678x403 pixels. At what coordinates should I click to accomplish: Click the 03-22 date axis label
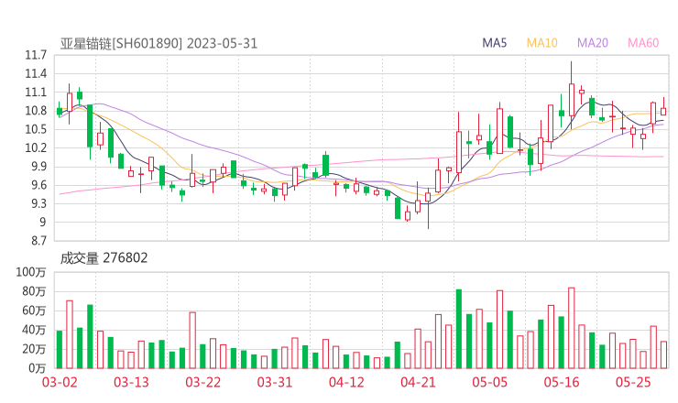(x=203, y=382)
